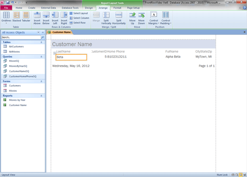Click the Merge cells button
The height and width of the screenshot is (177, 247).
pyautogui.click(x=96, y=17)
